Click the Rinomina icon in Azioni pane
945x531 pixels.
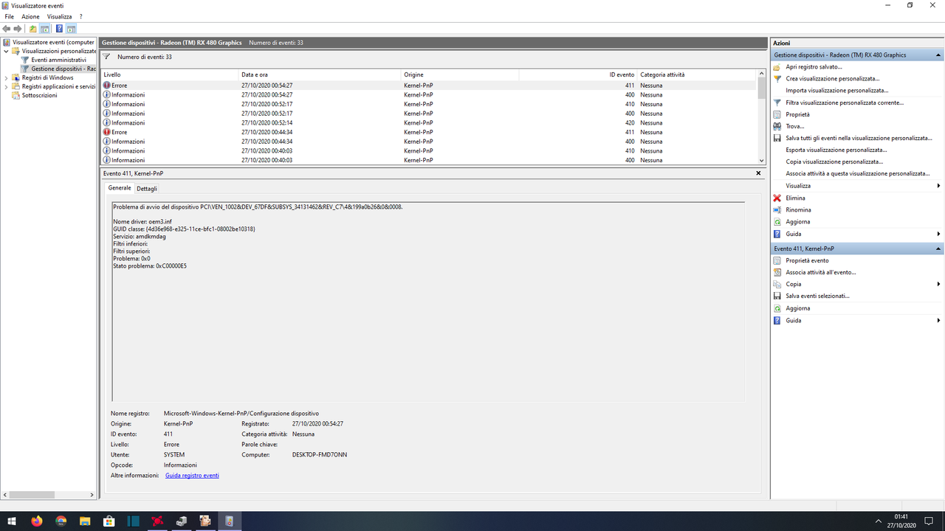[777, 209]
